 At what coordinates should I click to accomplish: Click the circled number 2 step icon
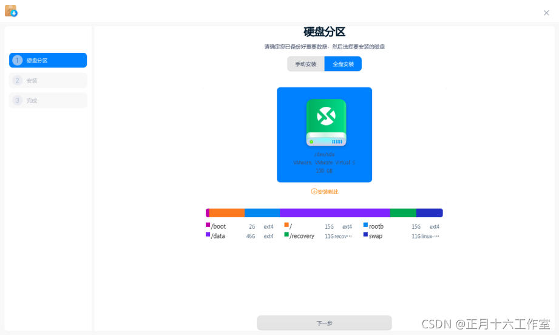tap(17, 80)
